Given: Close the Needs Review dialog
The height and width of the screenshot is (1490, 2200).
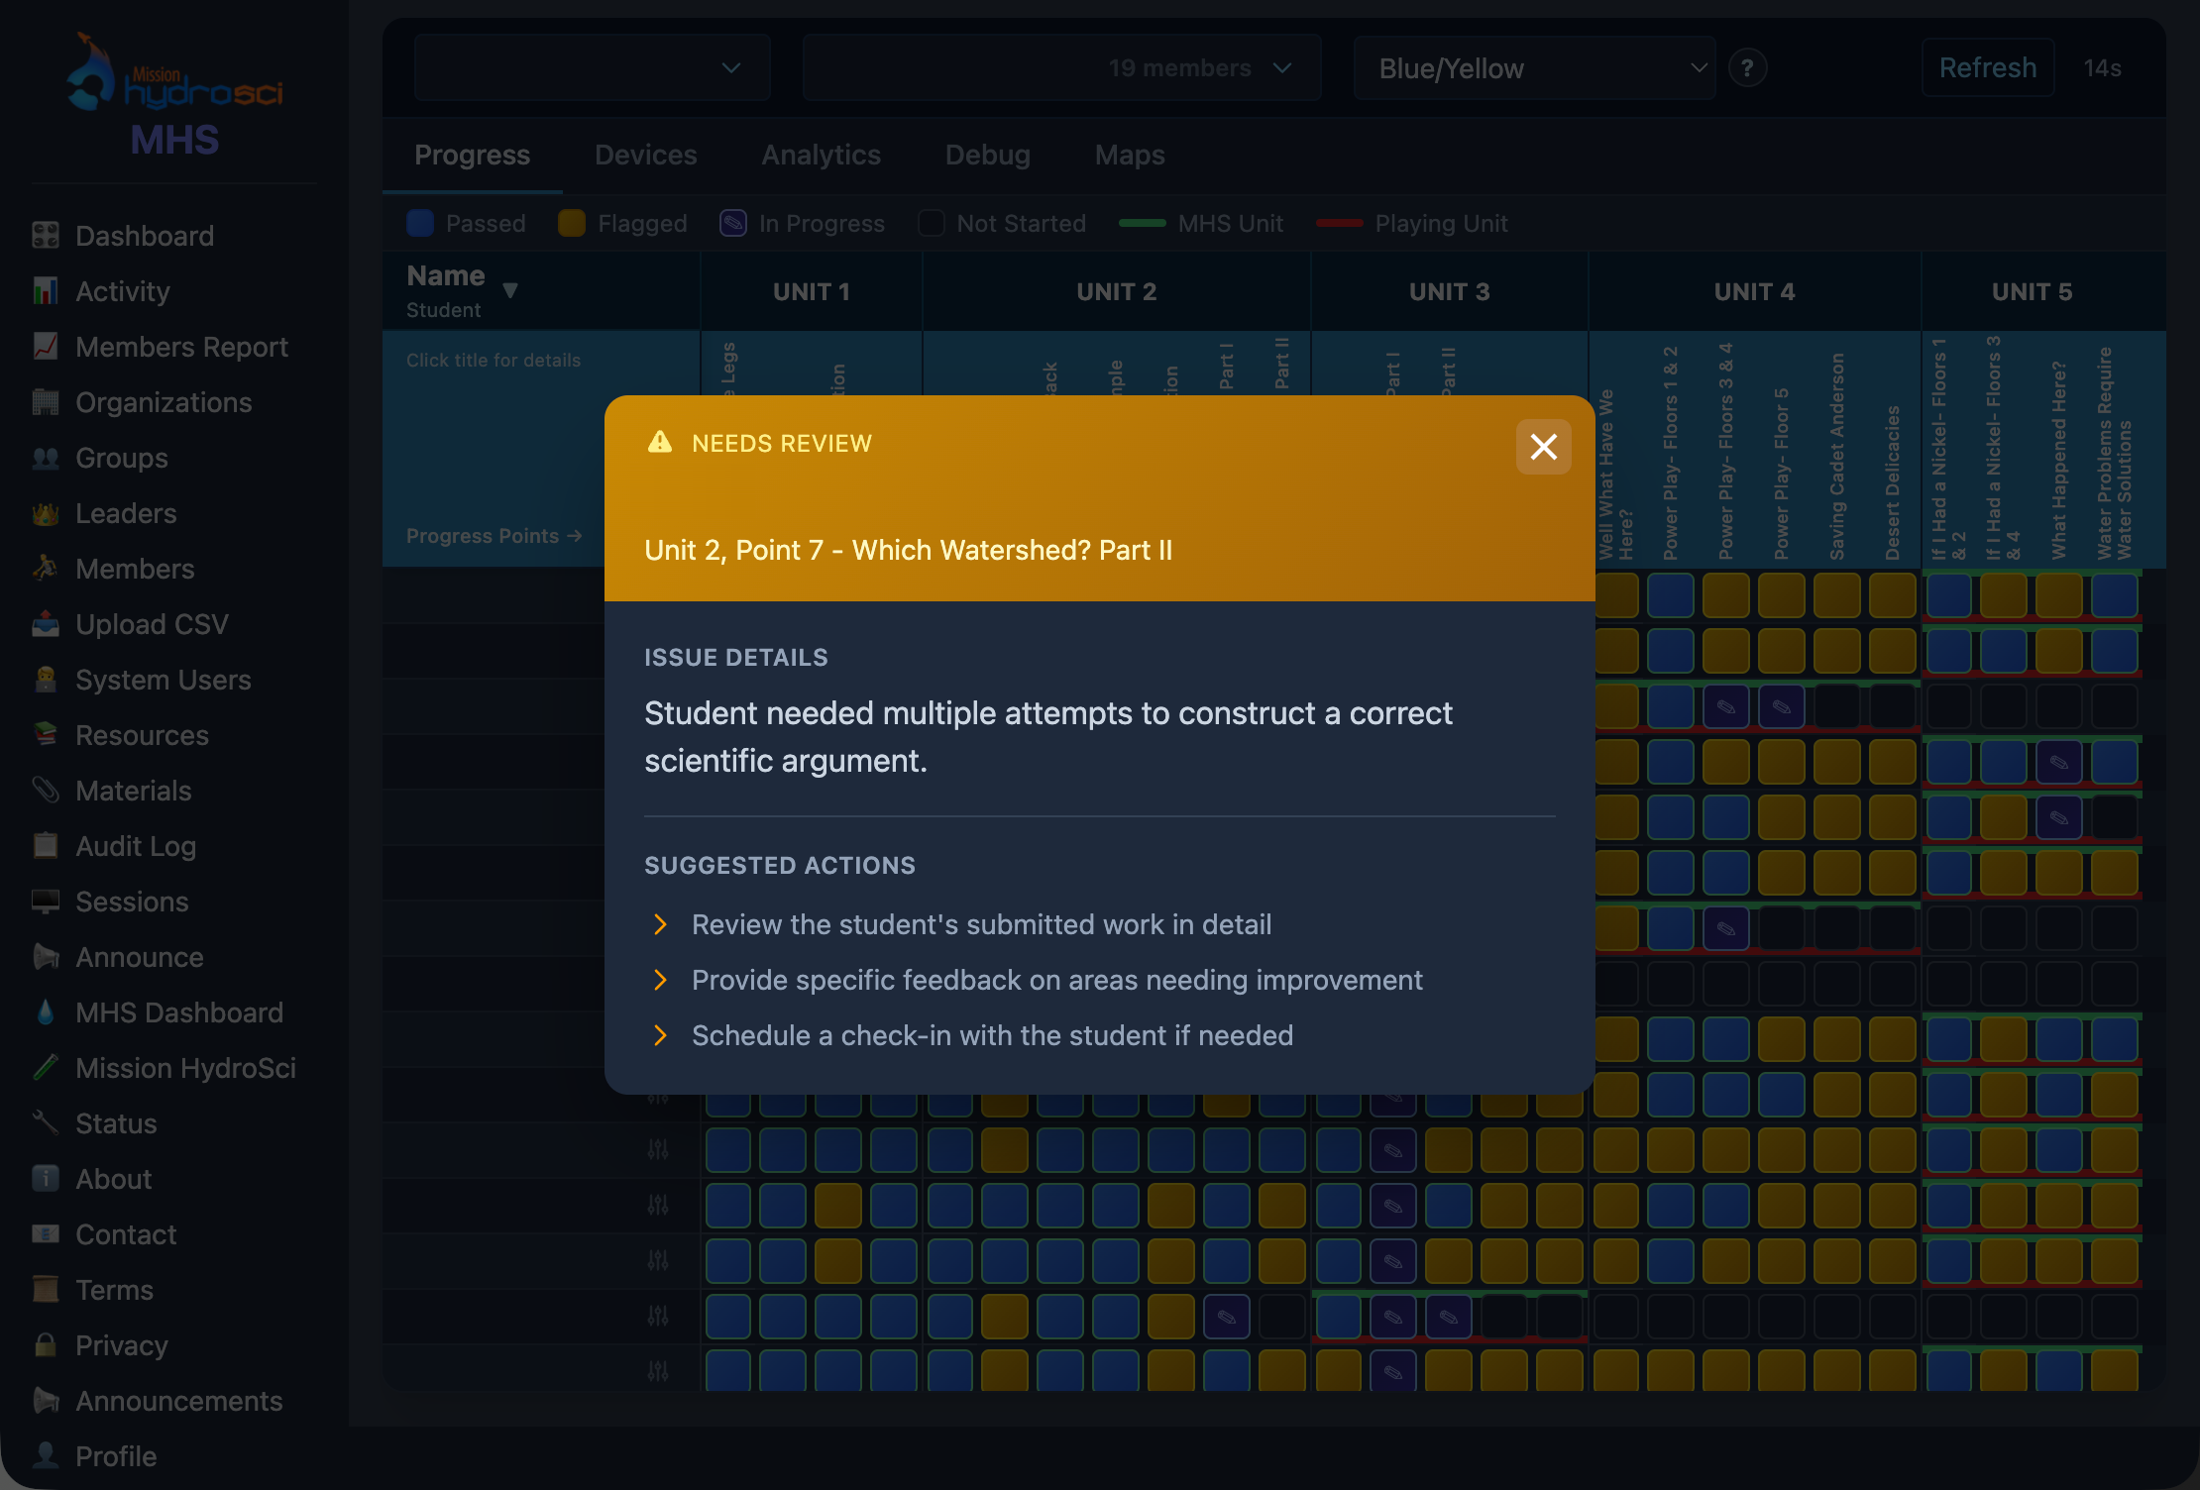Looking at the screenshot, I should 1543,447.
